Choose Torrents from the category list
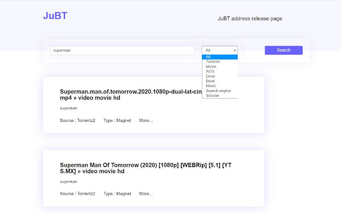The width and height of the screenshot is (341, 213). [213, 62]
